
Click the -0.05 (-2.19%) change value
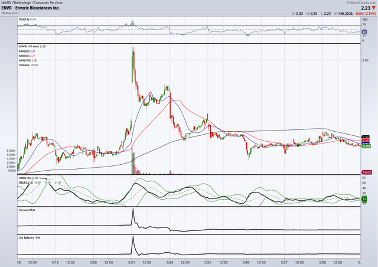pos(366,14)
